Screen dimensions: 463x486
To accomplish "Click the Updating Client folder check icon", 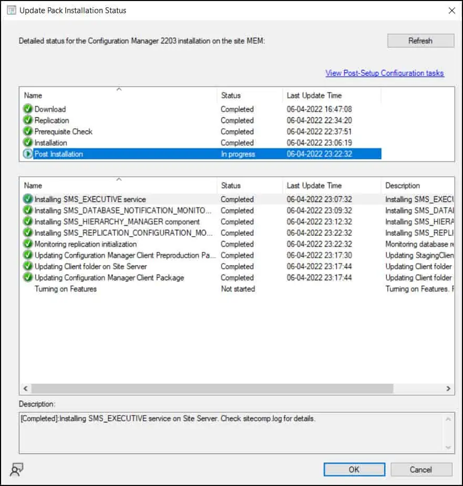I will coord(27,266).
